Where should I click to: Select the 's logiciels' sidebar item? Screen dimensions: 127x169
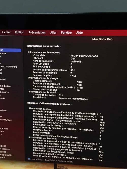(5, 149)
